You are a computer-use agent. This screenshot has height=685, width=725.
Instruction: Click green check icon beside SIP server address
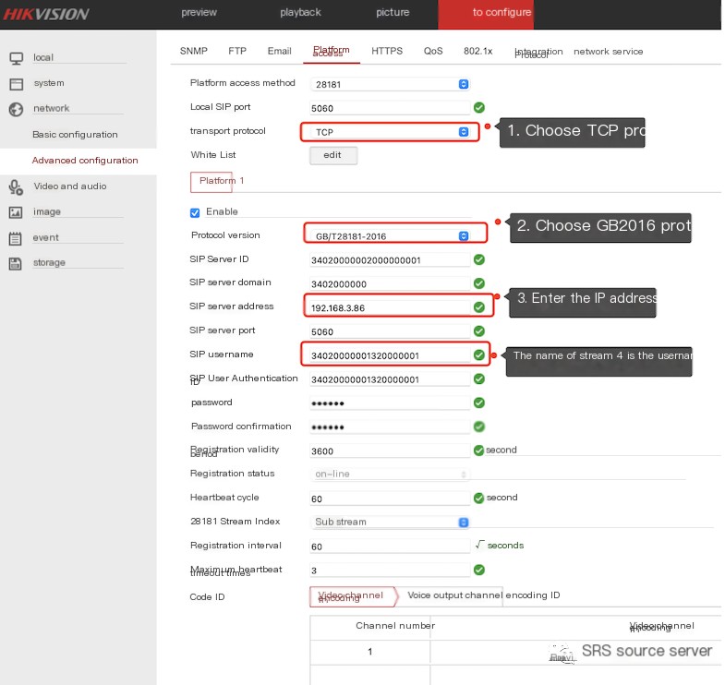pyautogui.click(x=479, y=307)
